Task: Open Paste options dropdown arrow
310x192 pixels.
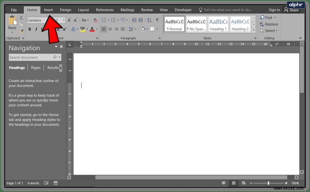Action: coord(12,32)
